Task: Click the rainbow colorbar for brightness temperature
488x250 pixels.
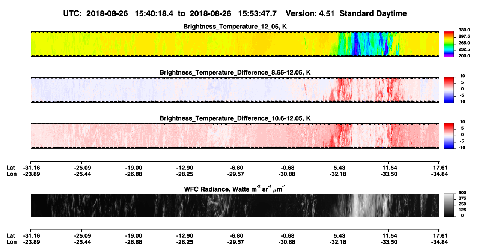Action: coord(449,44)
